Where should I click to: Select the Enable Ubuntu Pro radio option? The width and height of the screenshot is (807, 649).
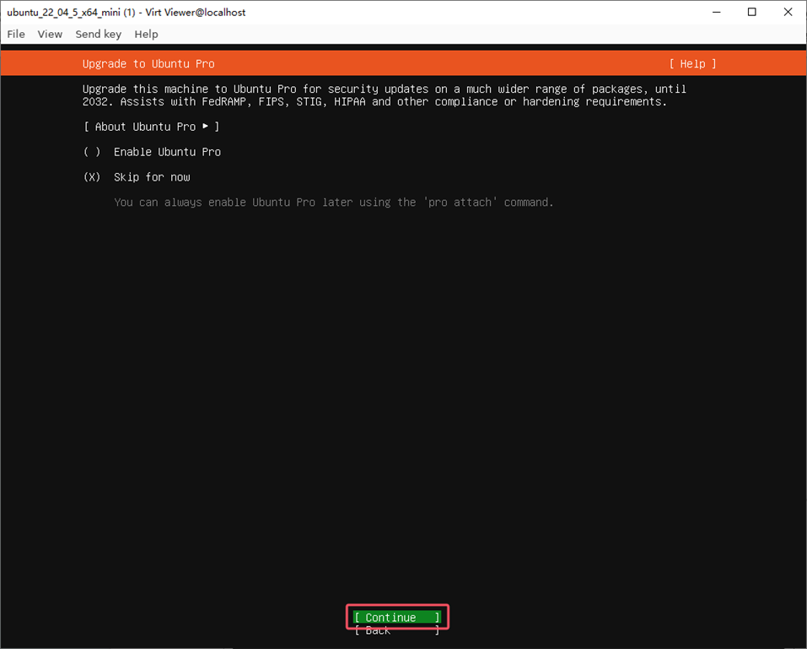tap(153, 152)
